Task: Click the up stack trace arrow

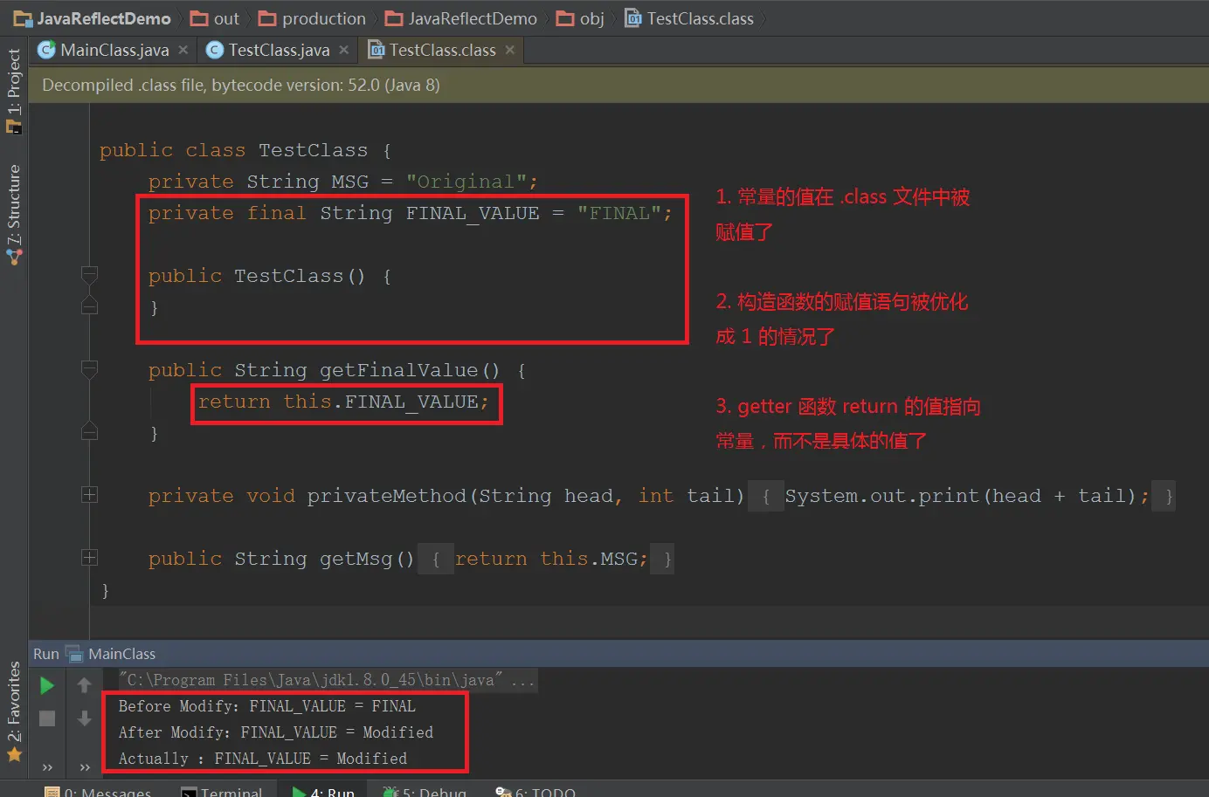Action: [84, 685]
